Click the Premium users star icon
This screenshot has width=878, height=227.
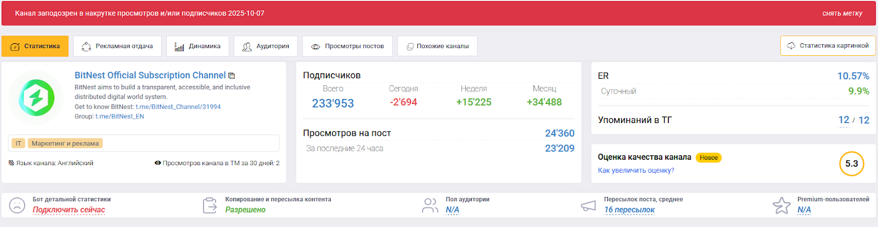click(x=781, y=206)
